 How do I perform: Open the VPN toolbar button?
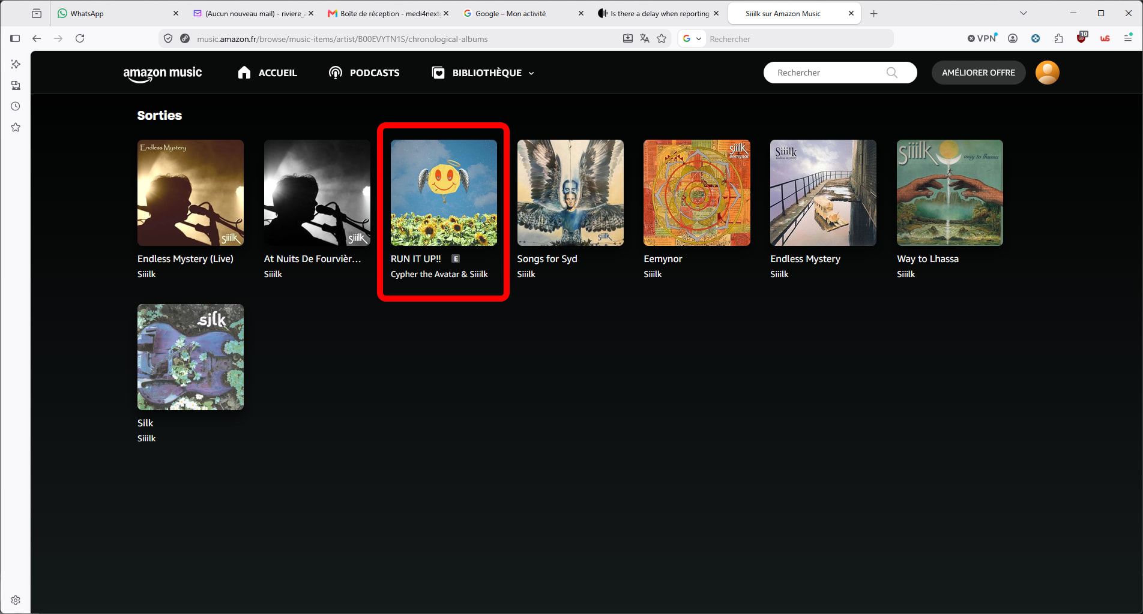click(982, 38)
